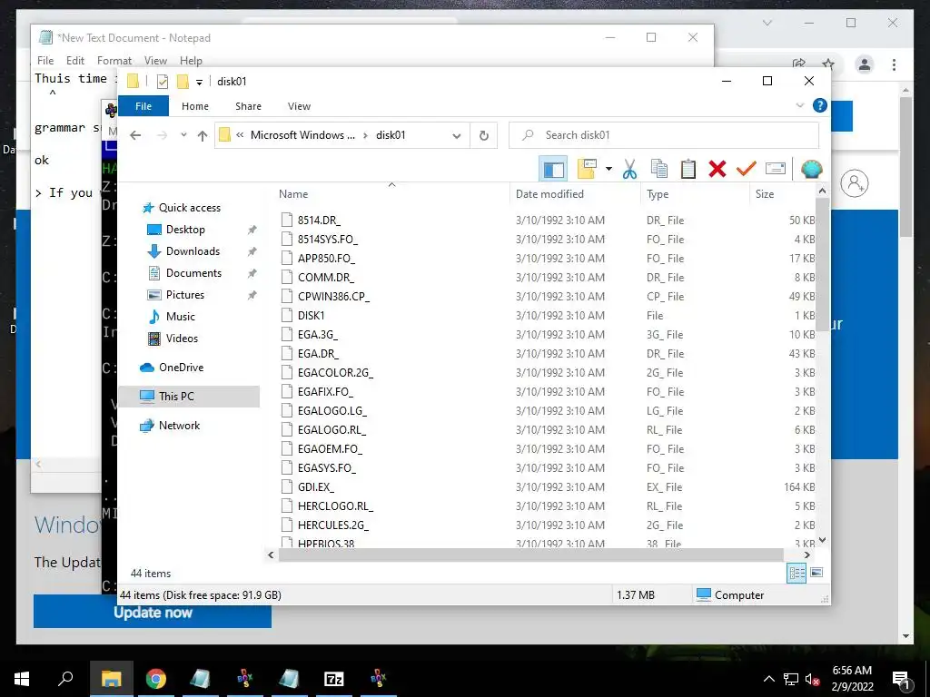Screen dimensions: 930x697
Task: Go back with the left arrow
Action: pyautogui.click(x=135, y=135)
